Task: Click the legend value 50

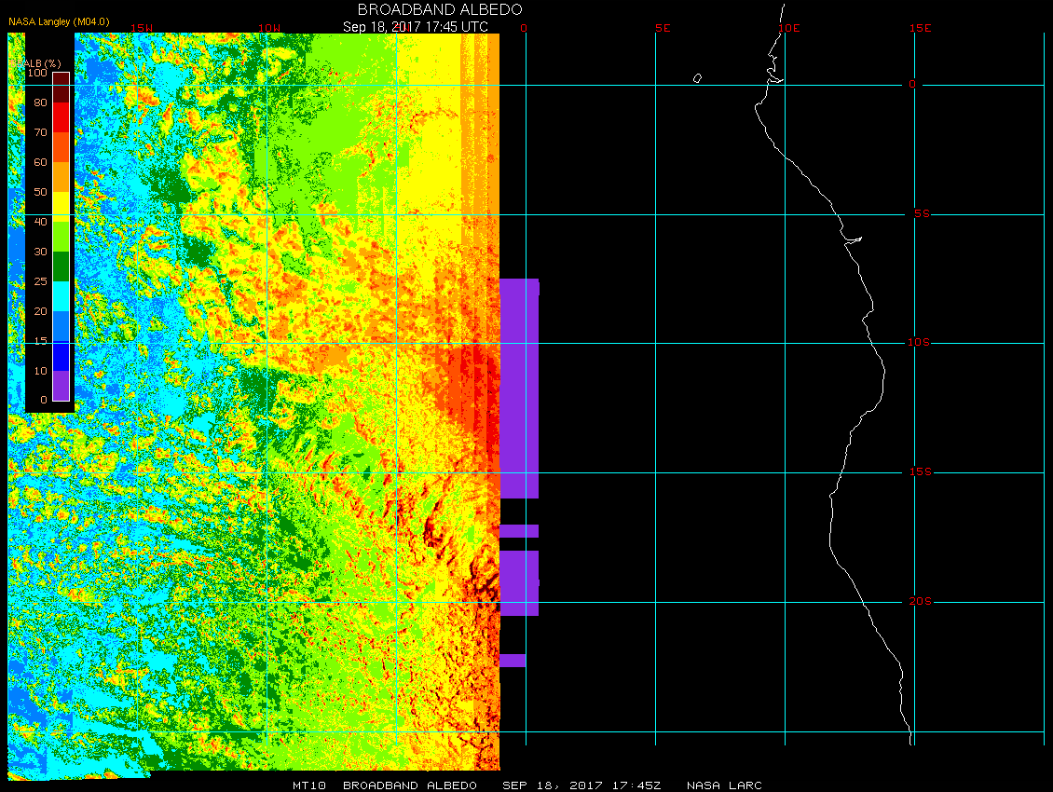Action: [x=40, y=192]
